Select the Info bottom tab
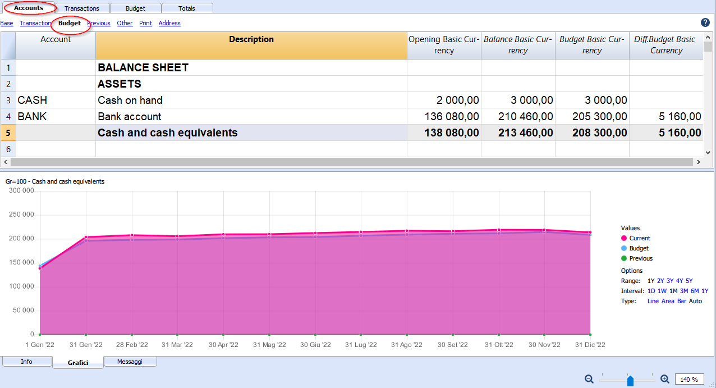Viewport: 716px width, 388px height. [x=26, y=362]
